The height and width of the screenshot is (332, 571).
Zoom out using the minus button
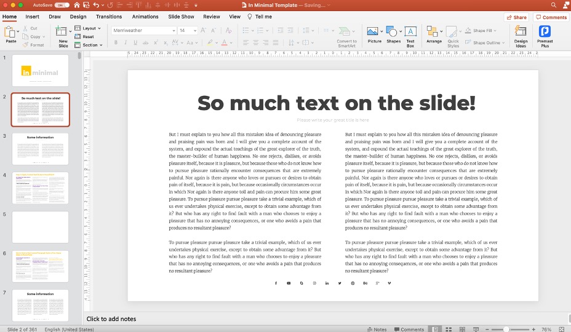click(x=487, y=329)
